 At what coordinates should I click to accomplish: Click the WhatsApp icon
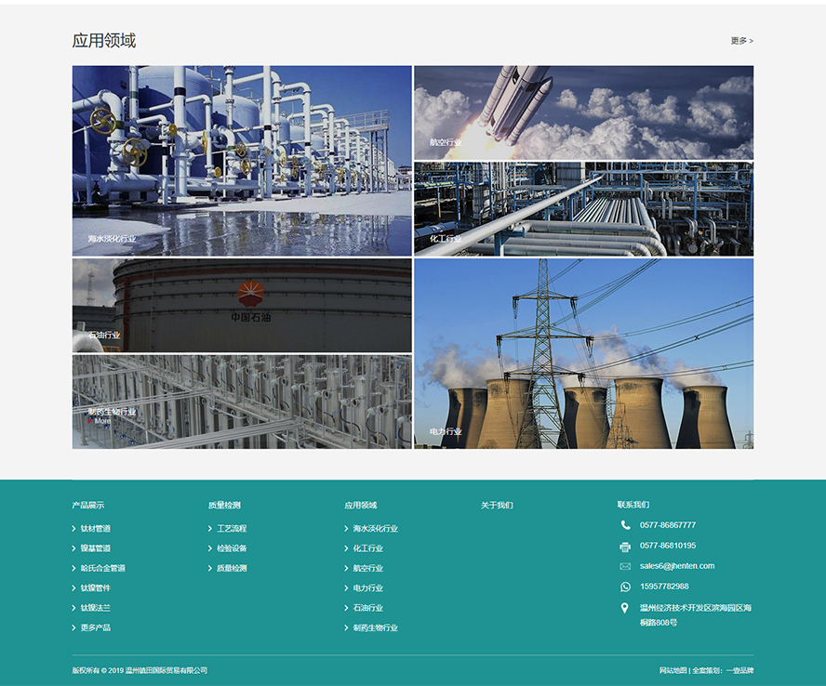[x=625, y=587]
